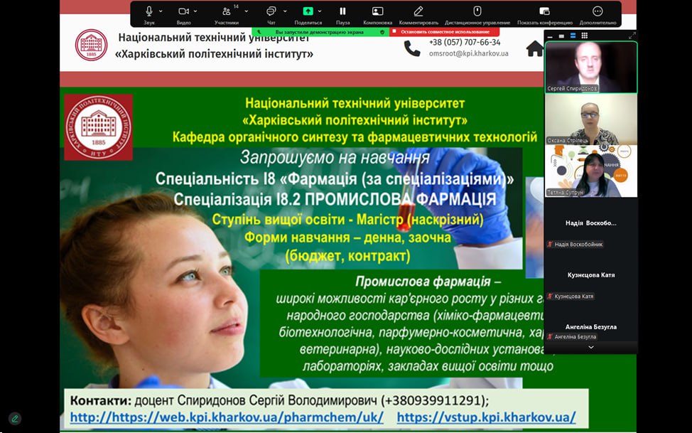Viewport: 692px width, 433px height.
Task: Click phone number +38 (057) 707-66-34
Action: pyautogui.click(x=465, y=43)
